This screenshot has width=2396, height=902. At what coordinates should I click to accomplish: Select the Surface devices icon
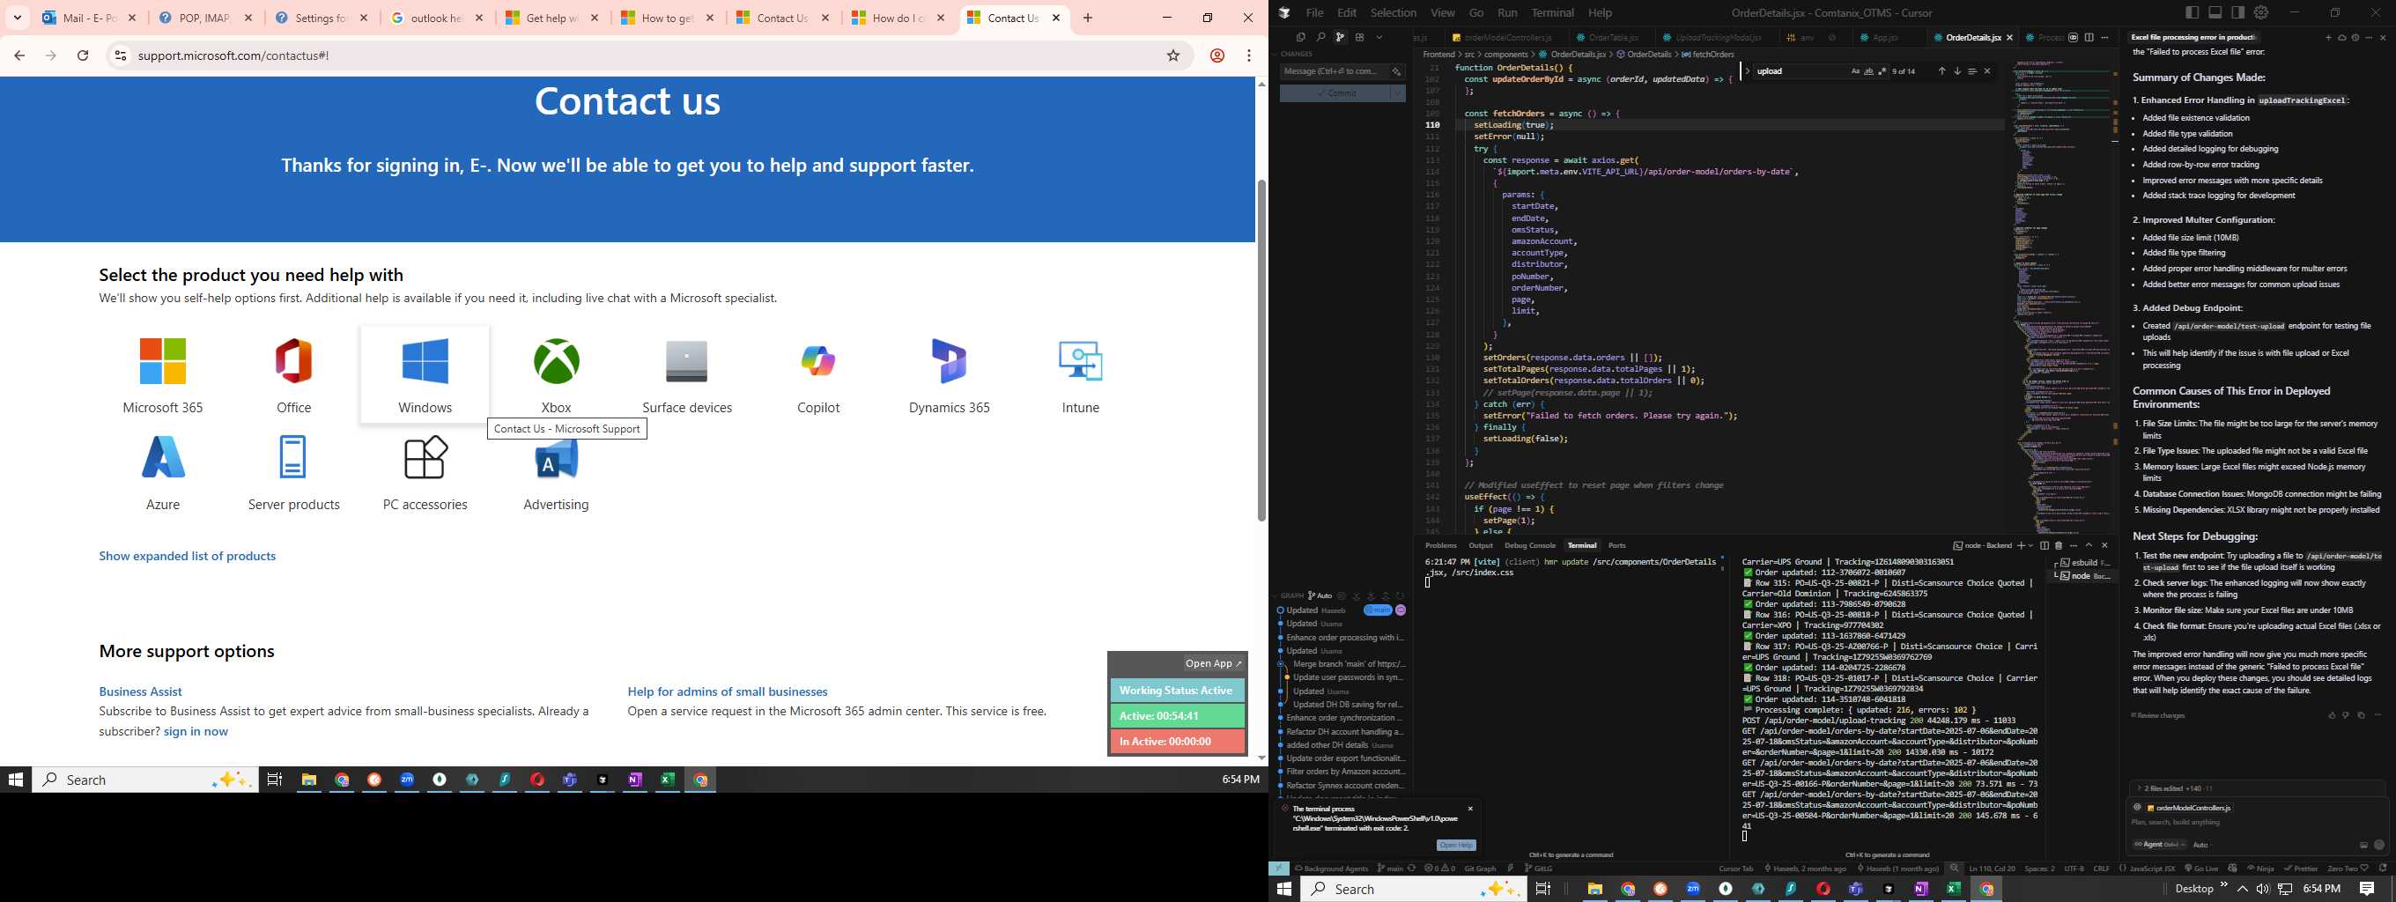click(x=686, y=362)
